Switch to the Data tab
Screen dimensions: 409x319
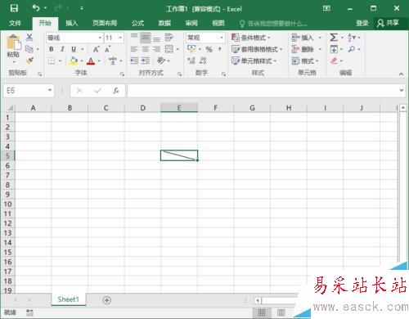point(164,23)
